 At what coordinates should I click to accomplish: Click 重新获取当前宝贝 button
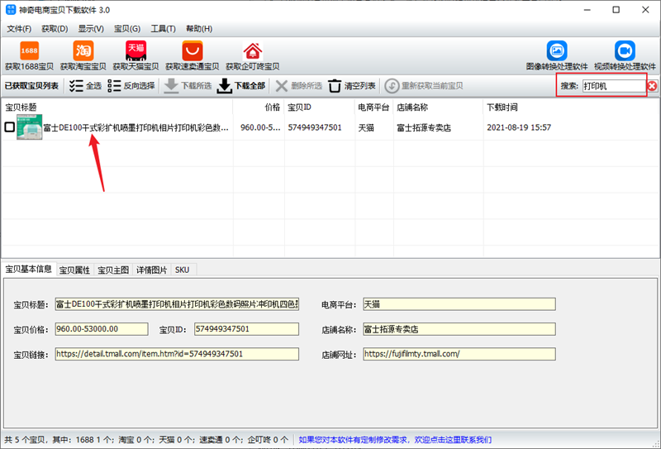click(x=424, y=86)
